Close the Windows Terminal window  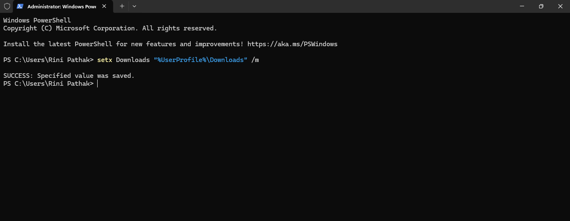[560, 6]
